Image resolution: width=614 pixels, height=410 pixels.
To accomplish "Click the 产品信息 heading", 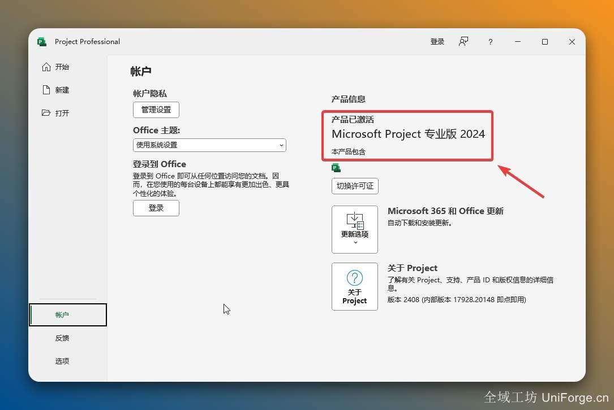I will pos(348,99).
